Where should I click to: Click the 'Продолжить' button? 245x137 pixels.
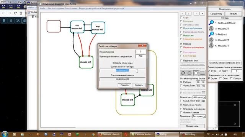[225, 9]
